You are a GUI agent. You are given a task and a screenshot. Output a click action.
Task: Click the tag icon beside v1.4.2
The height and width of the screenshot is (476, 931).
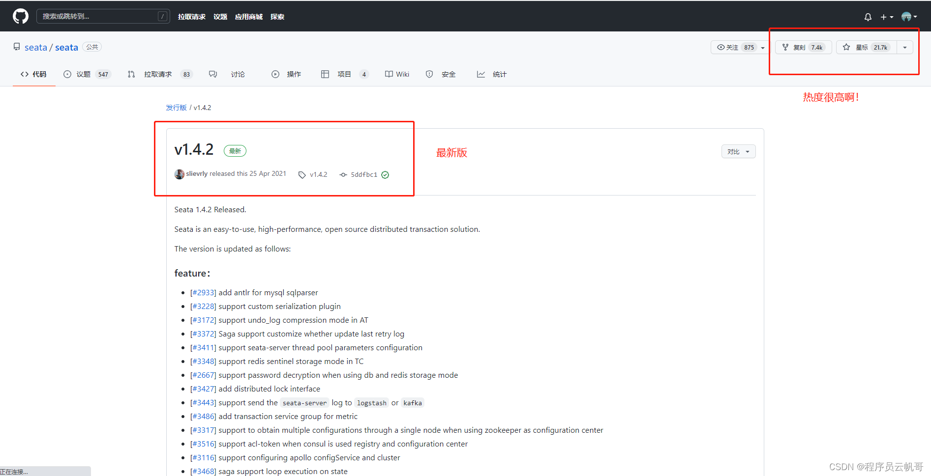pos(302,175)
